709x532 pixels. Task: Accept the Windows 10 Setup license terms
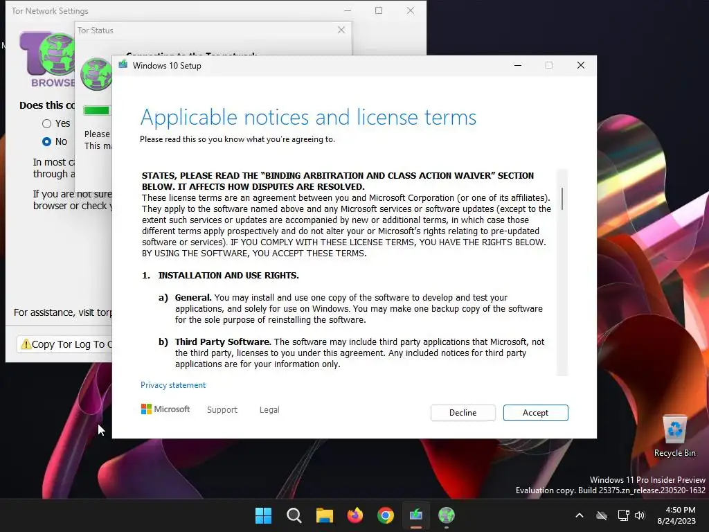pyautogui.click(x=535, y=413)
